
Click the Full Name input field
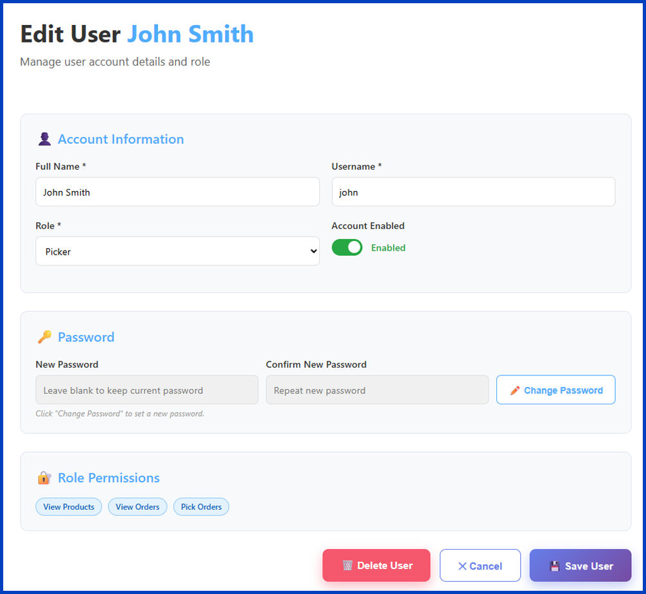(178, 192)
